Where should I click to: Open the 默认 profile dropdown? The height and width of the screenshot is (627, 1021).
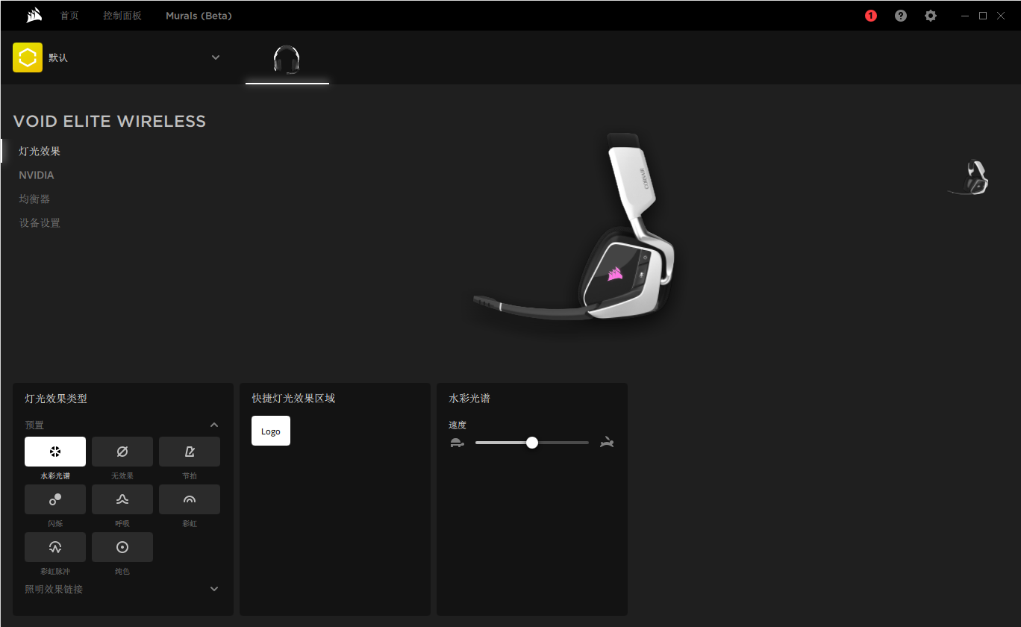click(216, 57)
